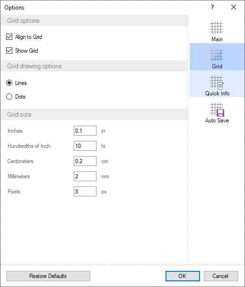Choose Dots as grid drawing style

pyautogui.click(x=9, y=97)
